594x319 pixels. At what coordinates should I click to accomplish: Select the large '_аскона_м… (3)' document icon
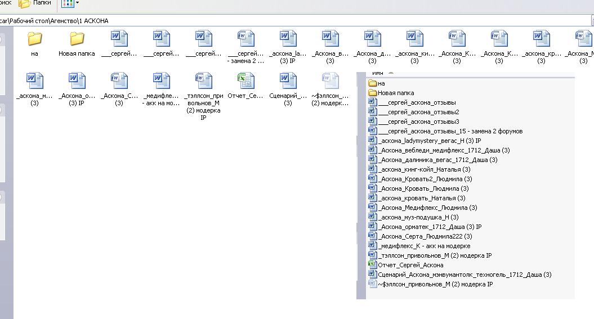click(x=35, y=80)
